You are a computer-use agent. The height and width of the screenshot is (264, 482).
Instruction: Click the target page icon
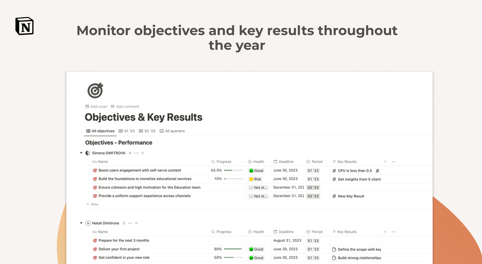pyautogui.click(x=95, y=90)
